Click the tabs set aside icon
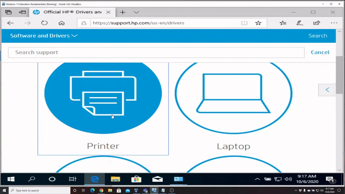Viewport: 345px width, 194px height. (x=8, y=12)
